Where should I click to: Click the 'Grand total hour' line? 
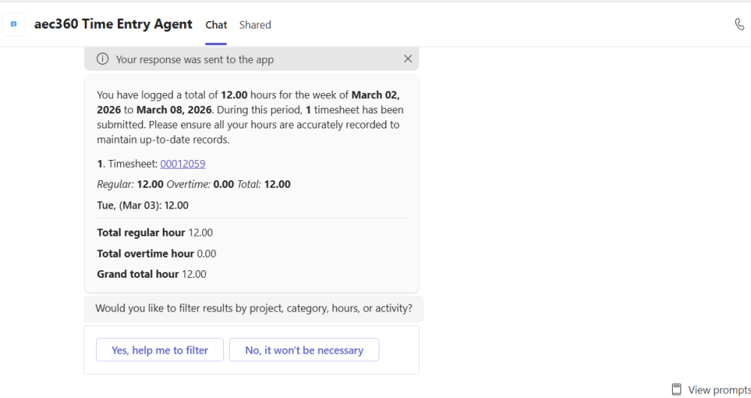[x=152, y=274]
